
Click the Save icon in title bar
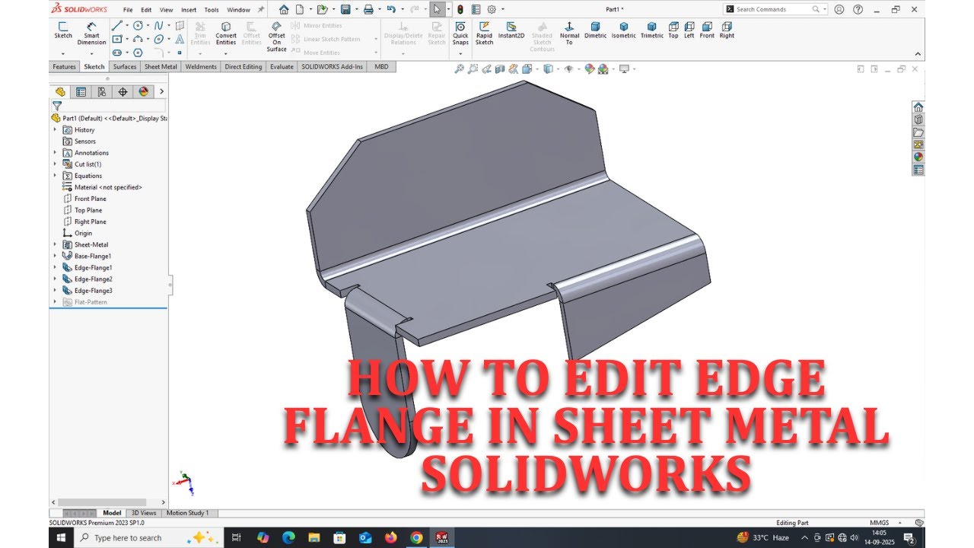coord(345,9)
